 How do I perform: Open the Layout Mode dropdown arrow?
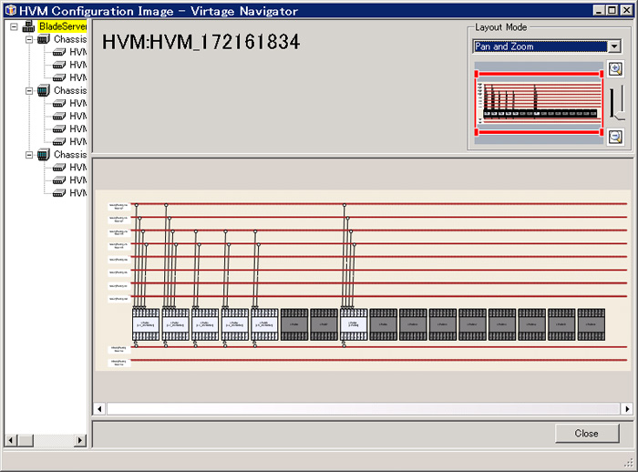(x=614, y=46)
